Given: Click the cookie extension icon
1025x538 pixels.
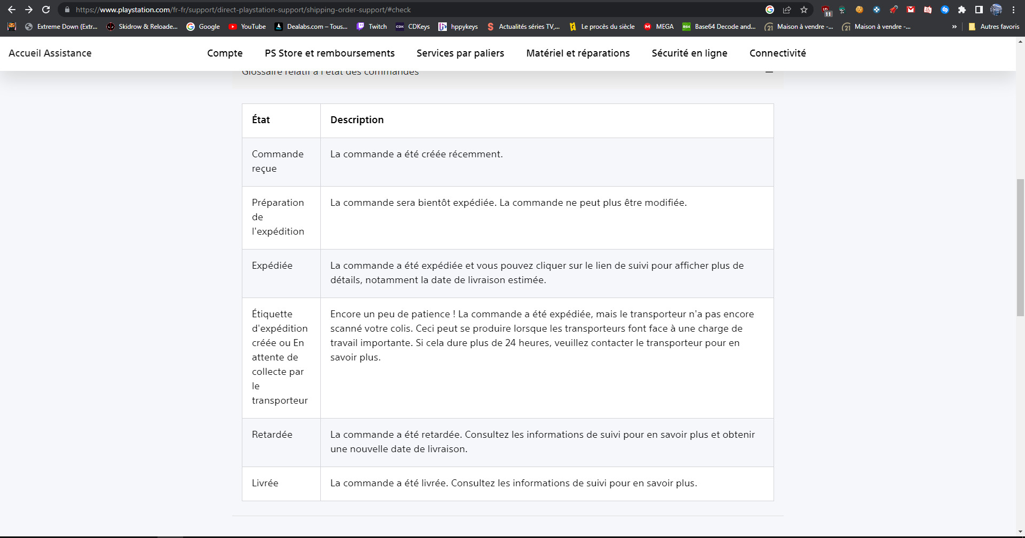Looking at the screenshot, I should pyautogui.click(x=860, y=10).
